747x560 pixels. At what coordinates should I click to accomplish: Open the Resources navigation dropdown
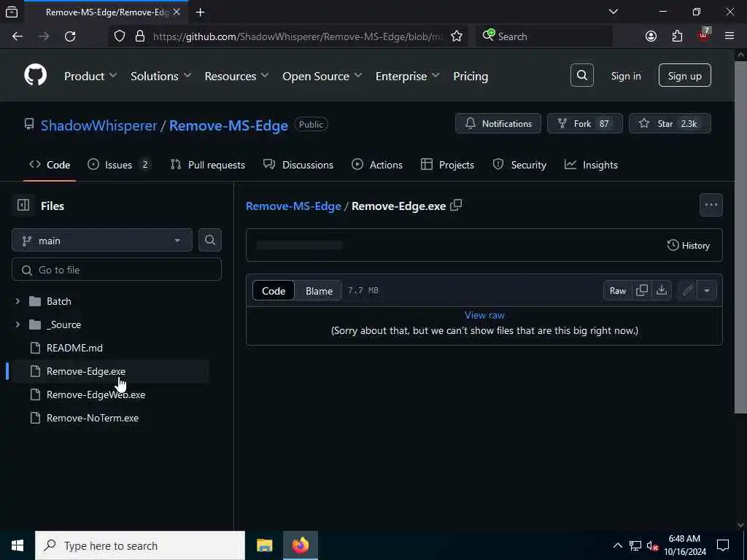point(237,76)
